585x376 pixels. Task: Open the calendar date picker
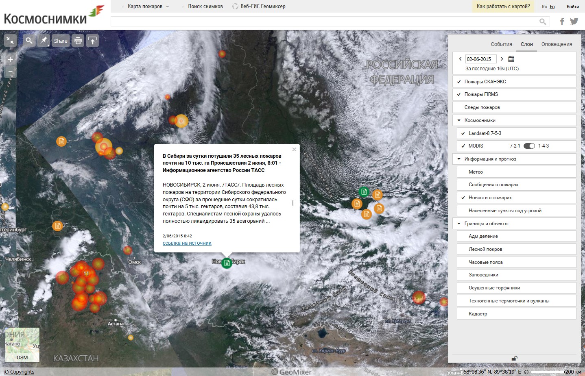pos(511,59)
